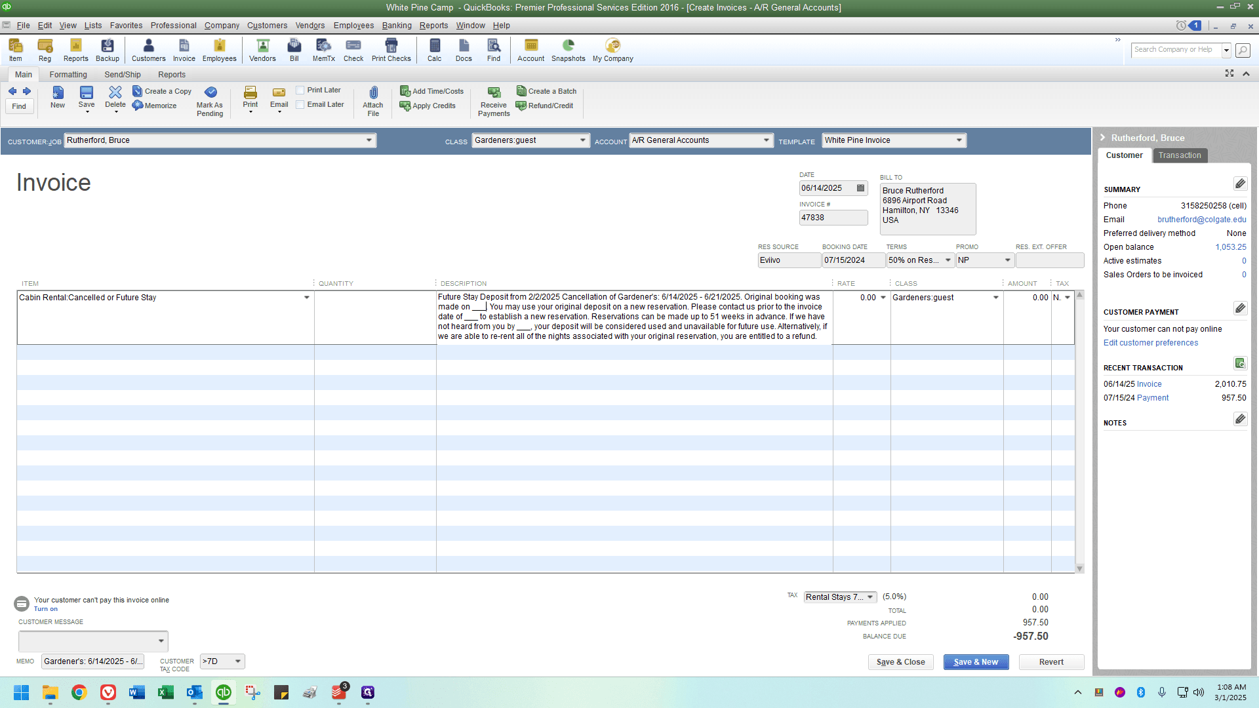Viewport: 1259px width, 708px height.
Task: Open the Lists menu
Action: click(x=93, y=26)
